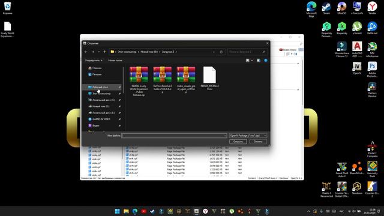Toggle the preview pane in the dialog

(259, 61)
